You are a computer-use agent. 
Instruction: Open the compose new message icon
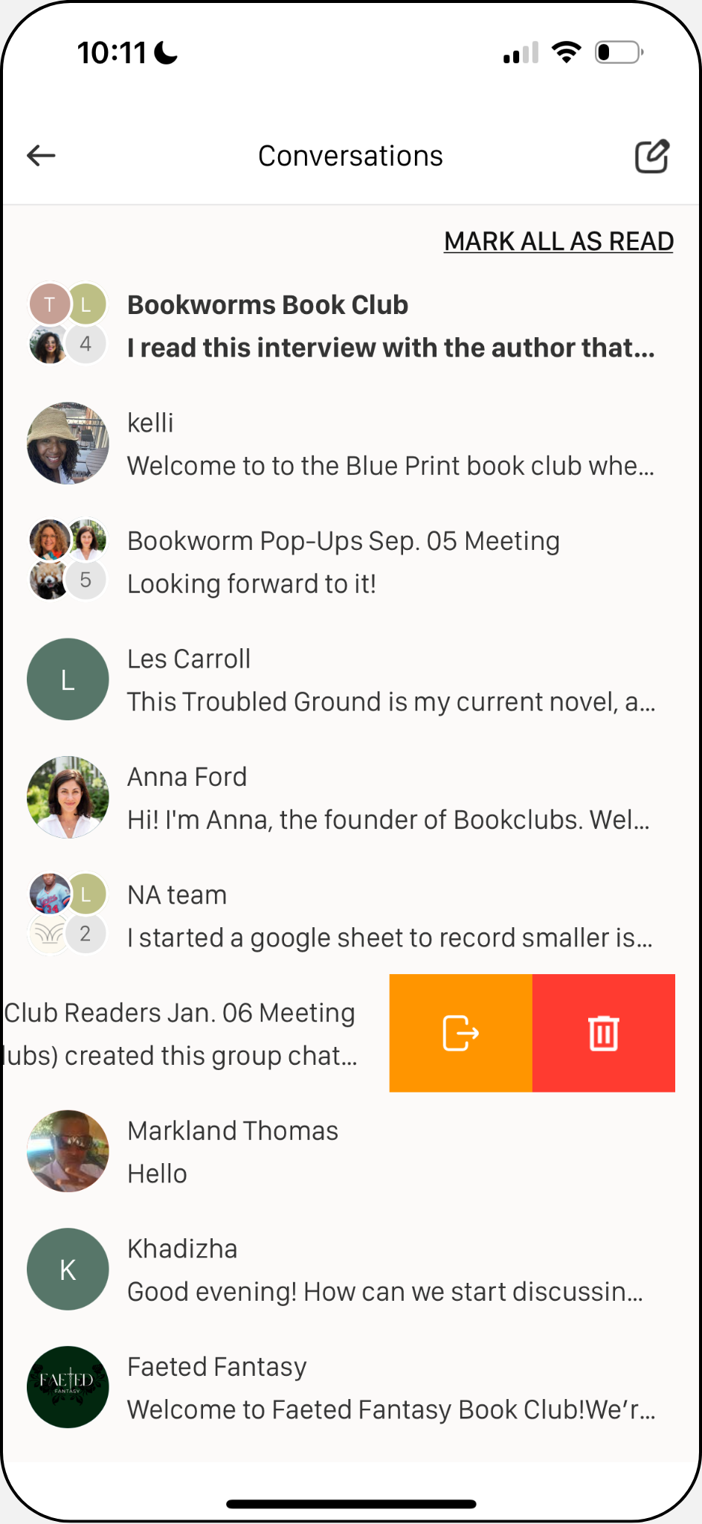652,156
